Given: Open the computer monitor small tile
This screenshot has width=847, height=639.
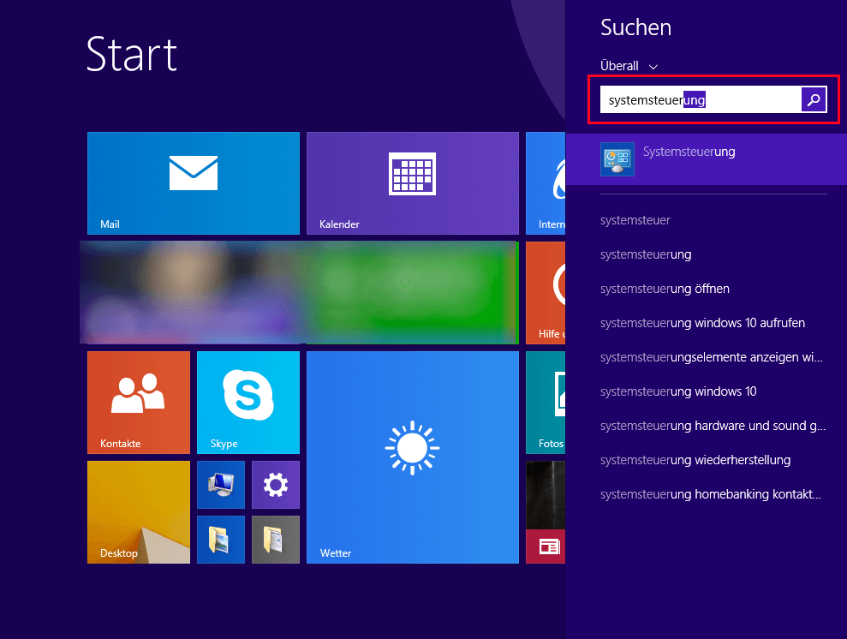Looking at the screenshot, I should (221, 485).
